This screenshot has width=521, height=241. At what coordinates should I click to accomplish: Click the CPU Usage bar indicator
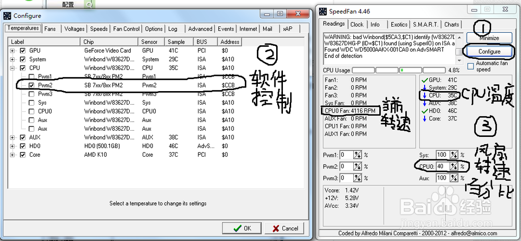(399, 70)
